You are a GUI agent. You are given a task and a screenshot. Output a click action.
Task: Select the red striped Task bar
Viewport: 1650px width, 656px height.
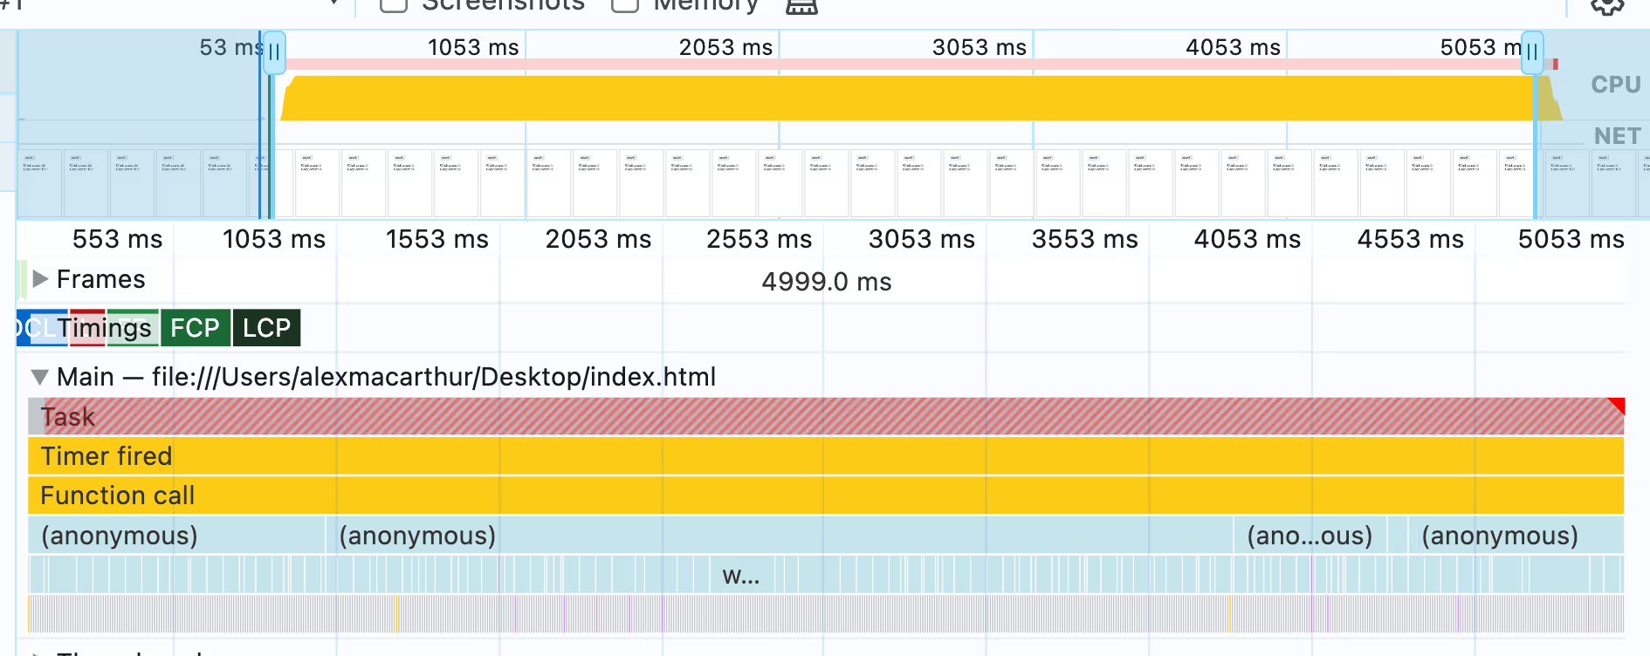(x=826, y=417)
